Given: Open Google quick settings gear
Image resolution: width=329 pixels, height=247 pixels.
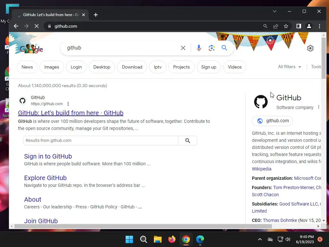Looking at the screenshot, I should [x=310, y=48].
